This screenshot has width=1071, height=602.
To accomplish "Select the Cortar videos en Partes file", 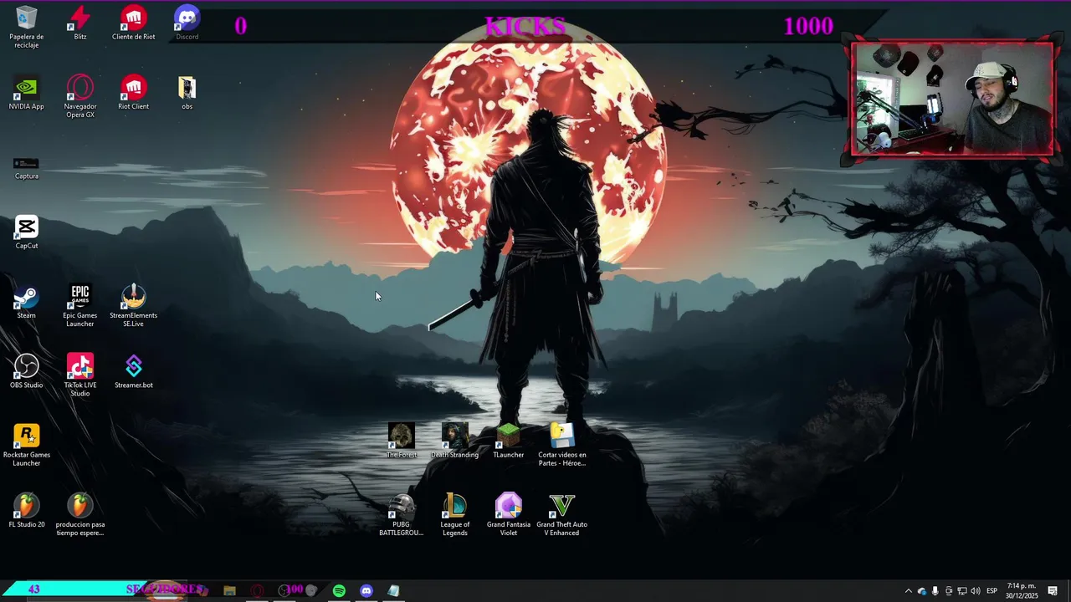I will click(562, 445).
